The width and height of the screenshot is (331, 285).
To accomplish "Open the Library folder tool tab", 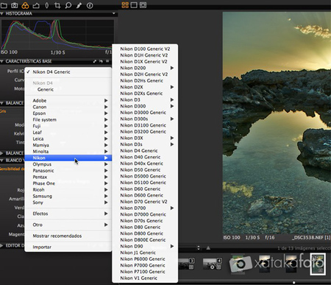I will (4, 5).
